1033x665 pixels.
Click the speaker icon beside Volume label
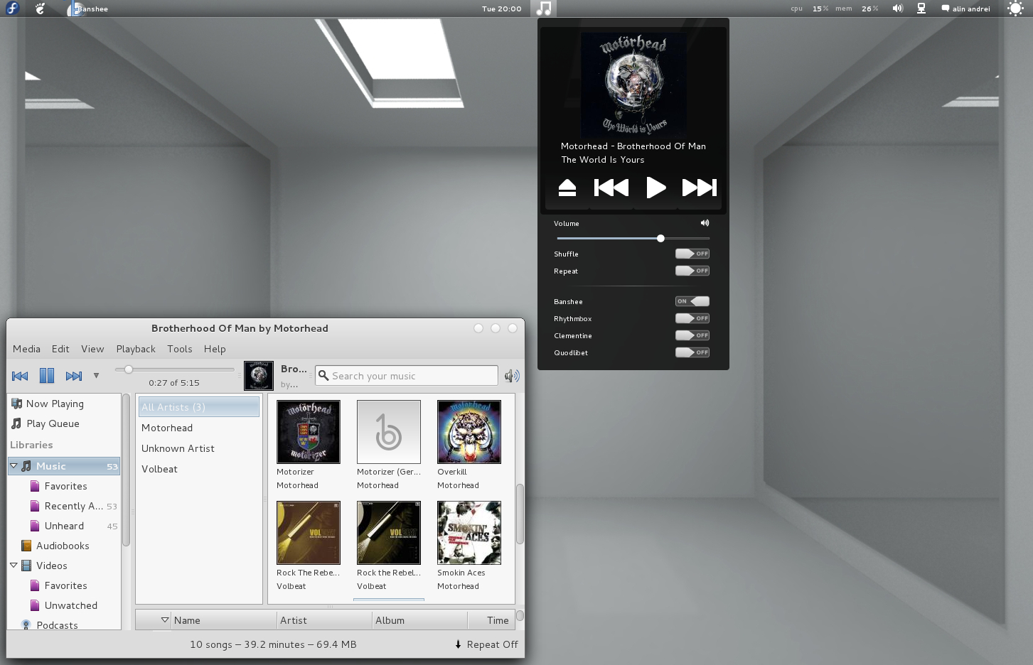(x=705, y=223)
